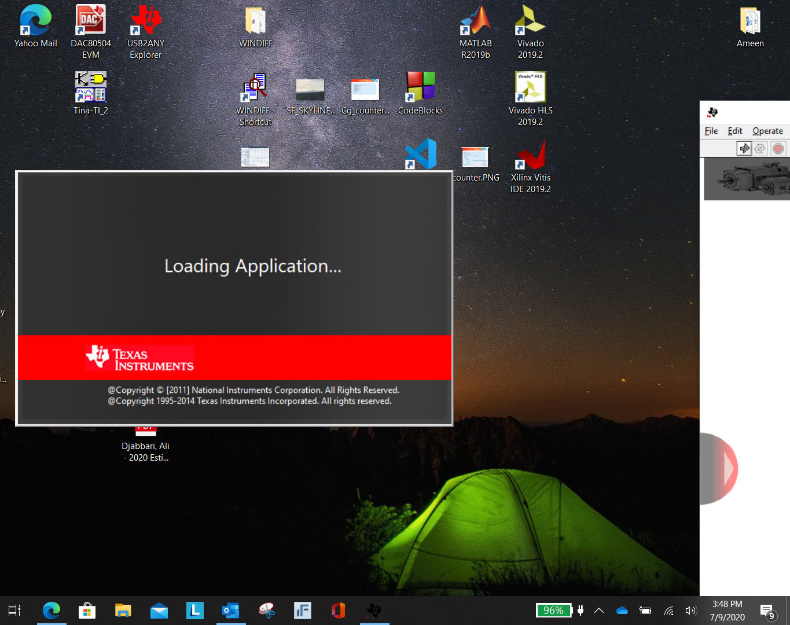Open the Operate menu in the TI window
The image size is (790, 625).
pyautogui.click(x=767, y=131)
